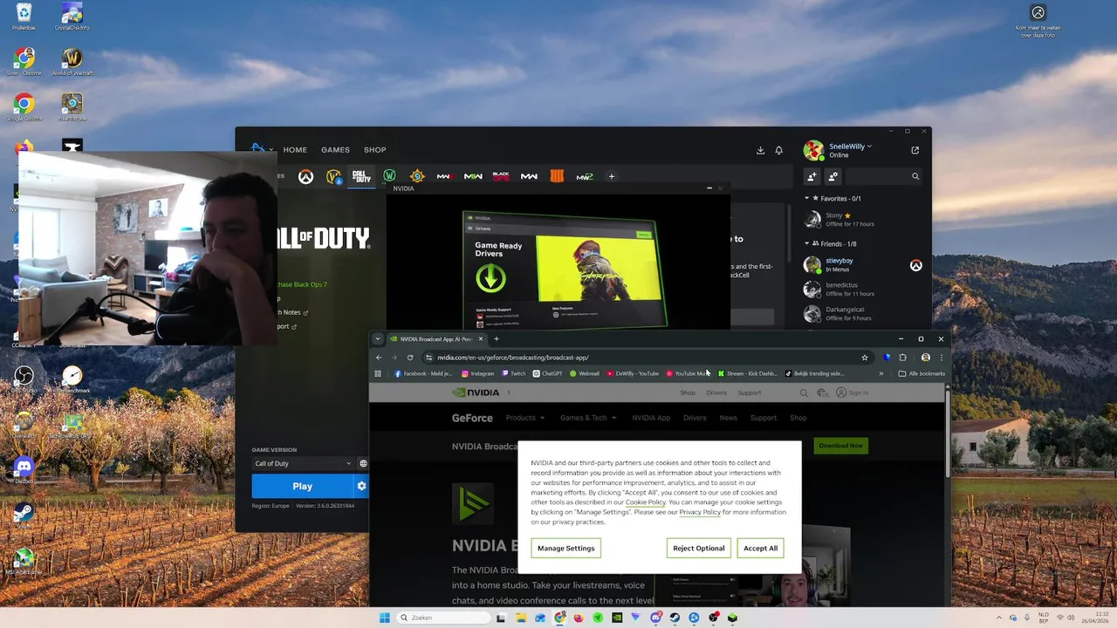Open the Privacy Policy link
This screenshot has height=628, width=1117.
[x=700, y=512]
